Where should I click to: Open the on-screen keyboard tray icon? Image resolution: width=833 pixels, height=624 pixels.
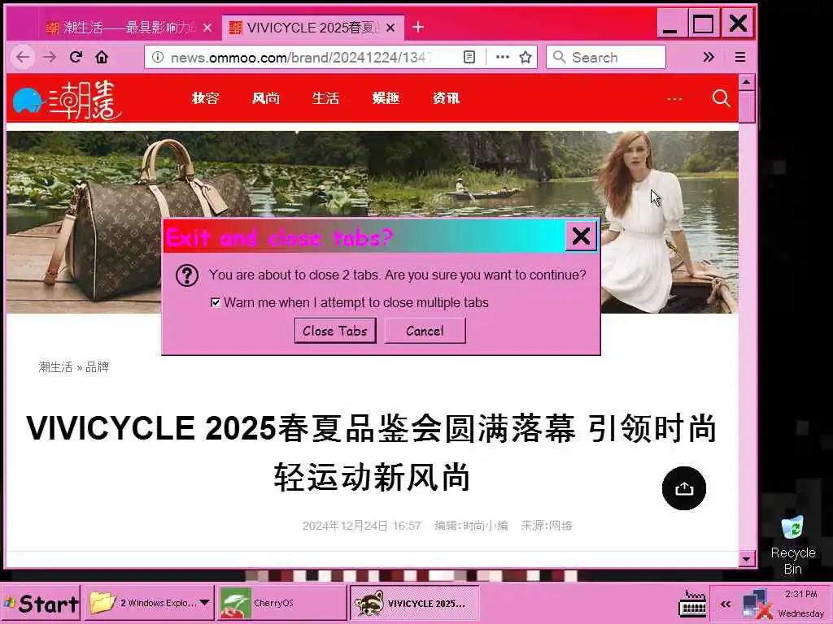click(693, 604)
